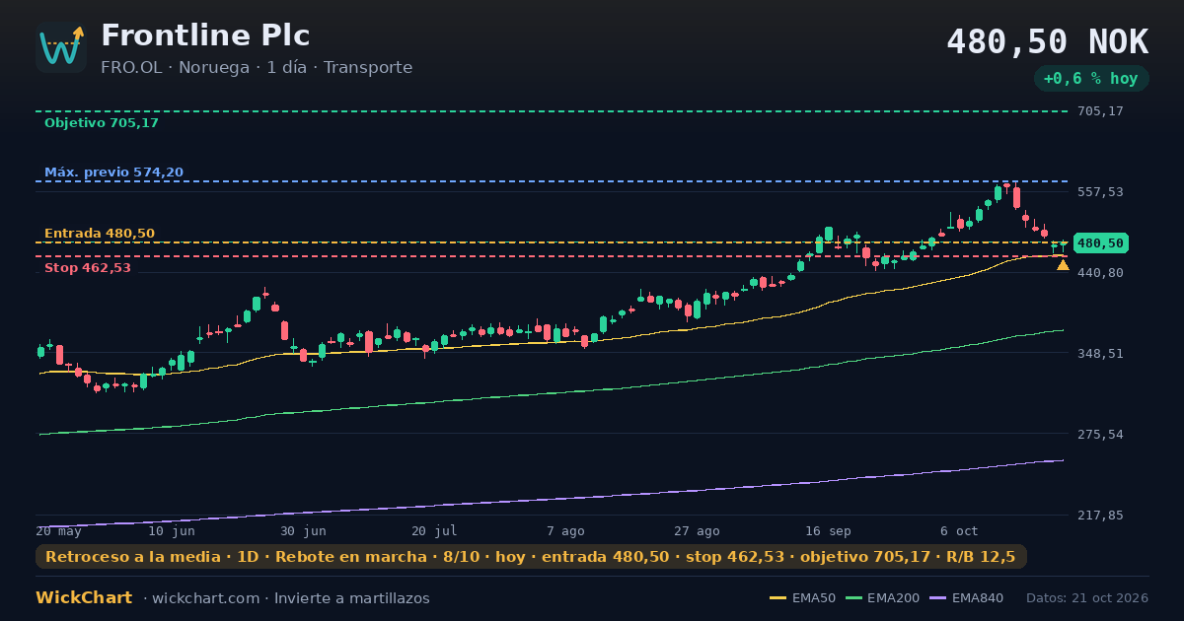The height and width of the screenshot is (621, 1184).
Task: Open the wickchart.com footer link
Action: coord(204,598)
